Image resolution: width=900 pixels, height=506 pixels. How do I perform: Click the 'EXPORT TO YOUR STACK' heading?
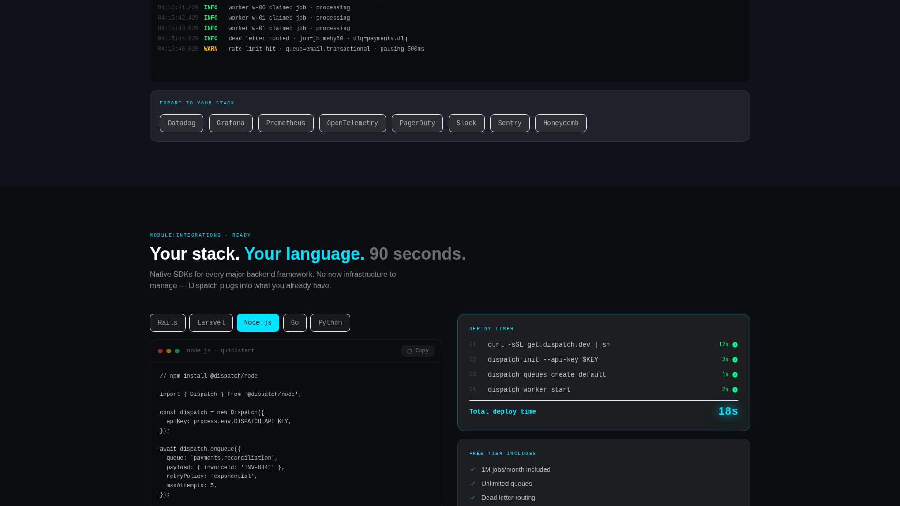click(197, 103)
